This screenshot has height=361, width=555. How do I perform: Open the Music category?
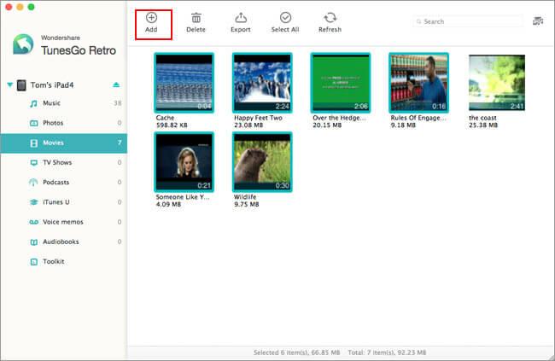[64, 103]
